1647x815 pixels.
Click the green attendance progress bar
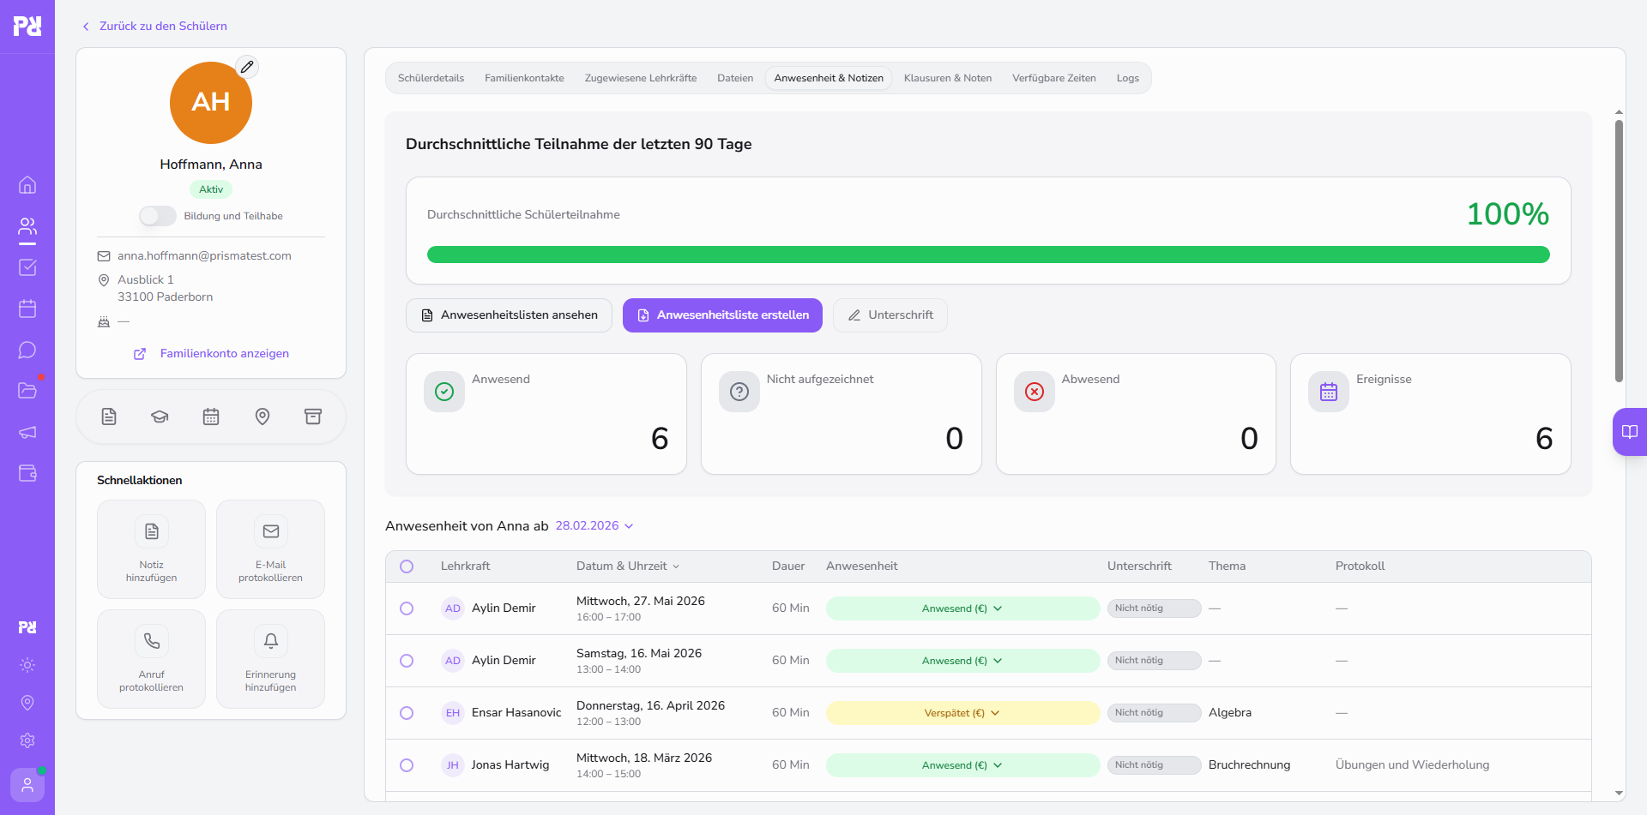point(988,255)
